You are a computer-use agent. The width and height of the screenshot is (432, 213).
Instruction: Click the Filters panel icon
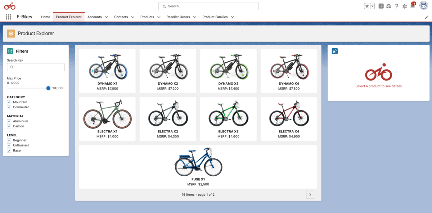tap(10, 51)
